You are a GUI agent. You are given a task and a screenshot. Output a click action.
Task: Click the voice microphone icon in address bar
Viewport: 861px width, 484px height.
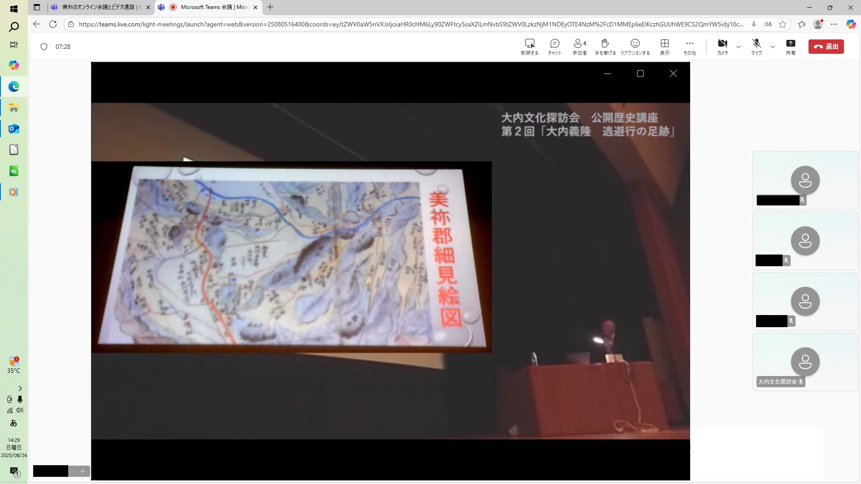tap(754, 24)
